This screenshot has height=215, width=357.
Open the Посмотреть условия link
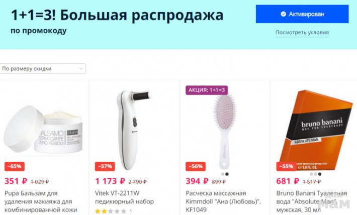[x=302, y=32]
